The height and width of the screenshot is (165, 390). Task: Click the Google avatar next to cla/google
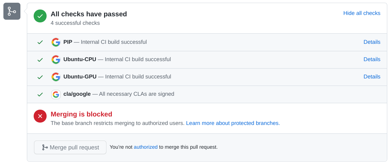click(x=56, y=94)
